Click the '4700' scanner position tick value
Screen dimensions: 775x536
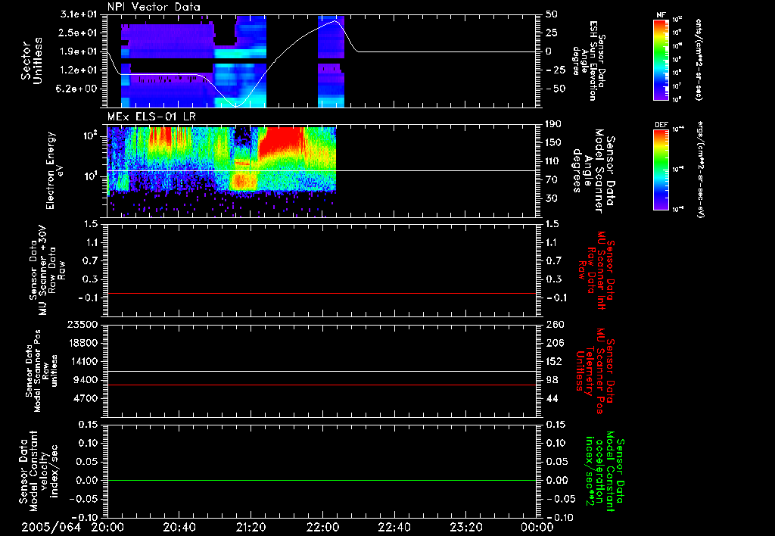pyautogui.click(x=86, y=398)
